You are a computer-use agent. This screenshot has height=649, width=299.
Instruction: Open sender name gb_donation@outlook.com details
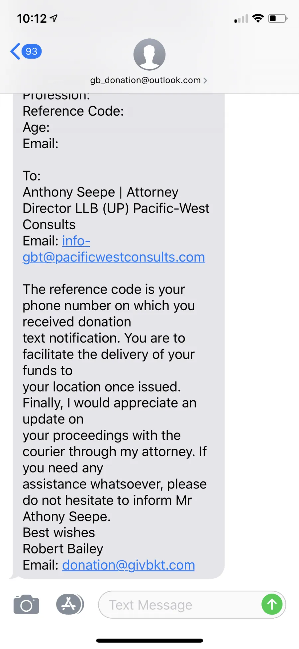pyautogui.click(x=146, y=80)
